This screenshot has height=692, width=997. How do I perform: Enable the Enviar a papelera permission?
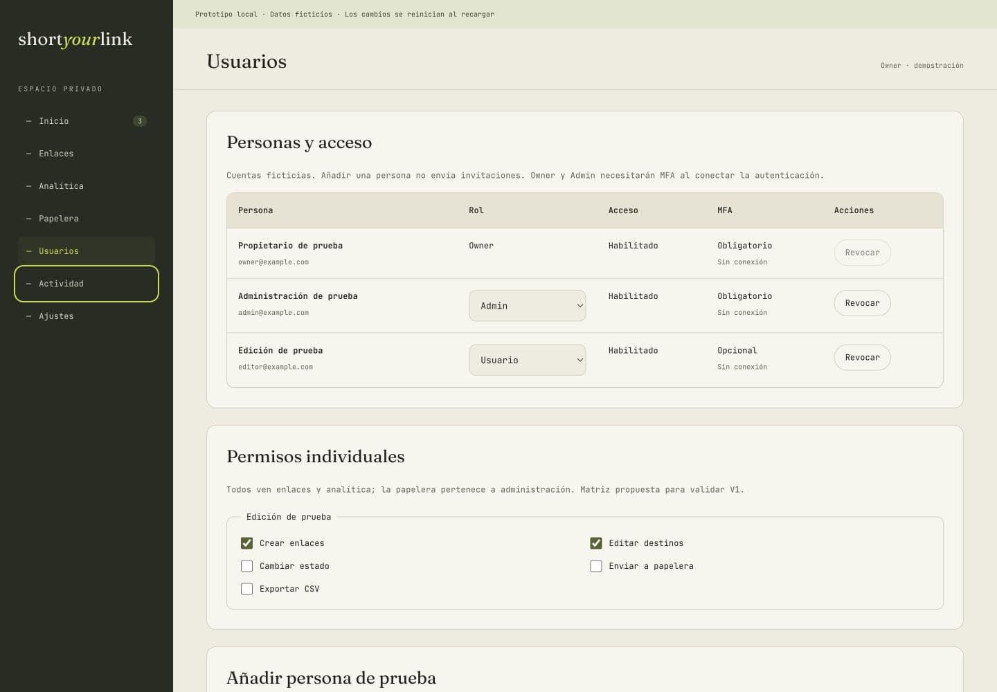tap(596, 566)
